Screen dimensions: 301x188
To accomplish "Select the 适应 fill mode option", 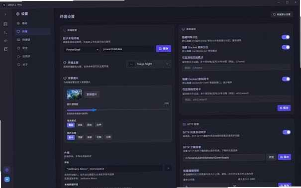I will 80,125.
